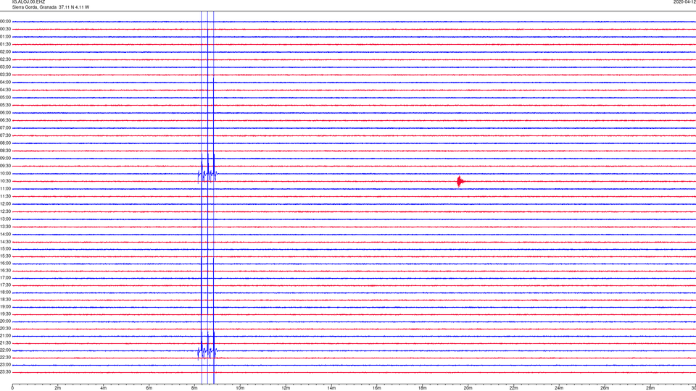
Task: Click the station code IG.ALOJ.00.EHZ header
Action: coord(28,1)
